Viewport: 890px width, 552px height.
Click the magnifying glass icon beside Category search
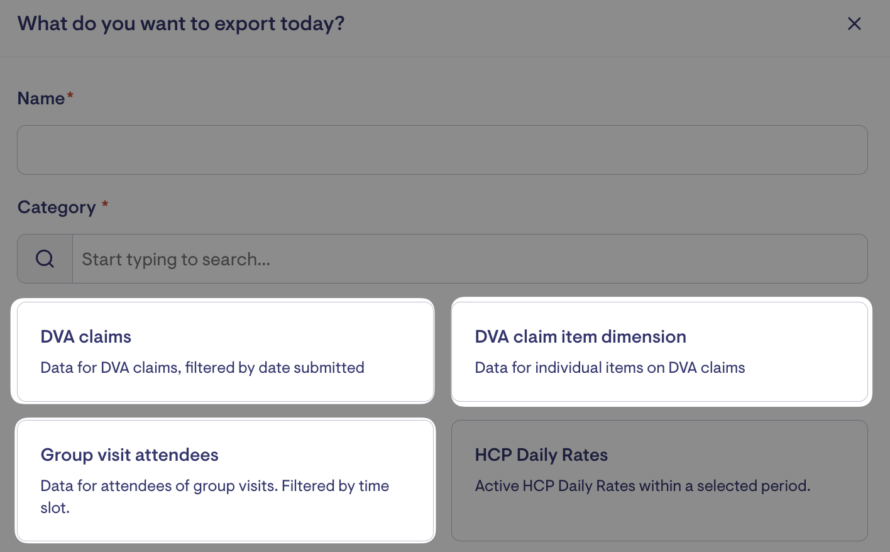point(45,259)
